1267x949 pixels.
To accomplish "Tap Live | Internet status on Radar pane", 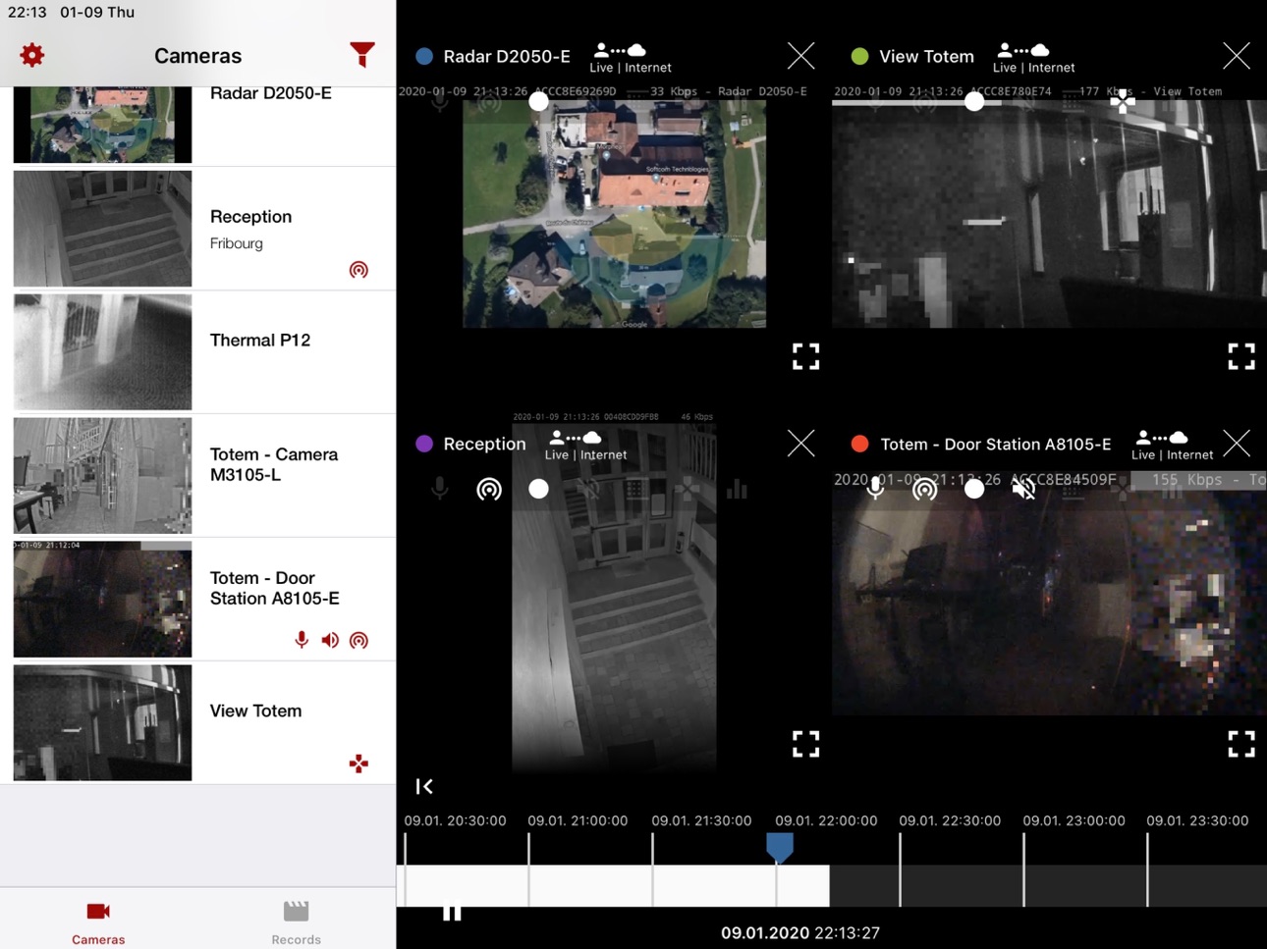I will [x=631, y=58].
